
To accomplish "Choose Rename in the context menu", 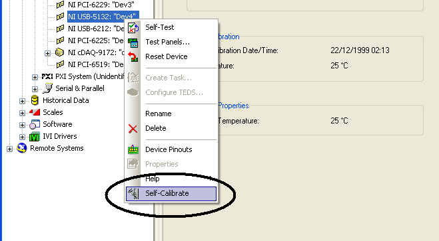I will [171, 114].
